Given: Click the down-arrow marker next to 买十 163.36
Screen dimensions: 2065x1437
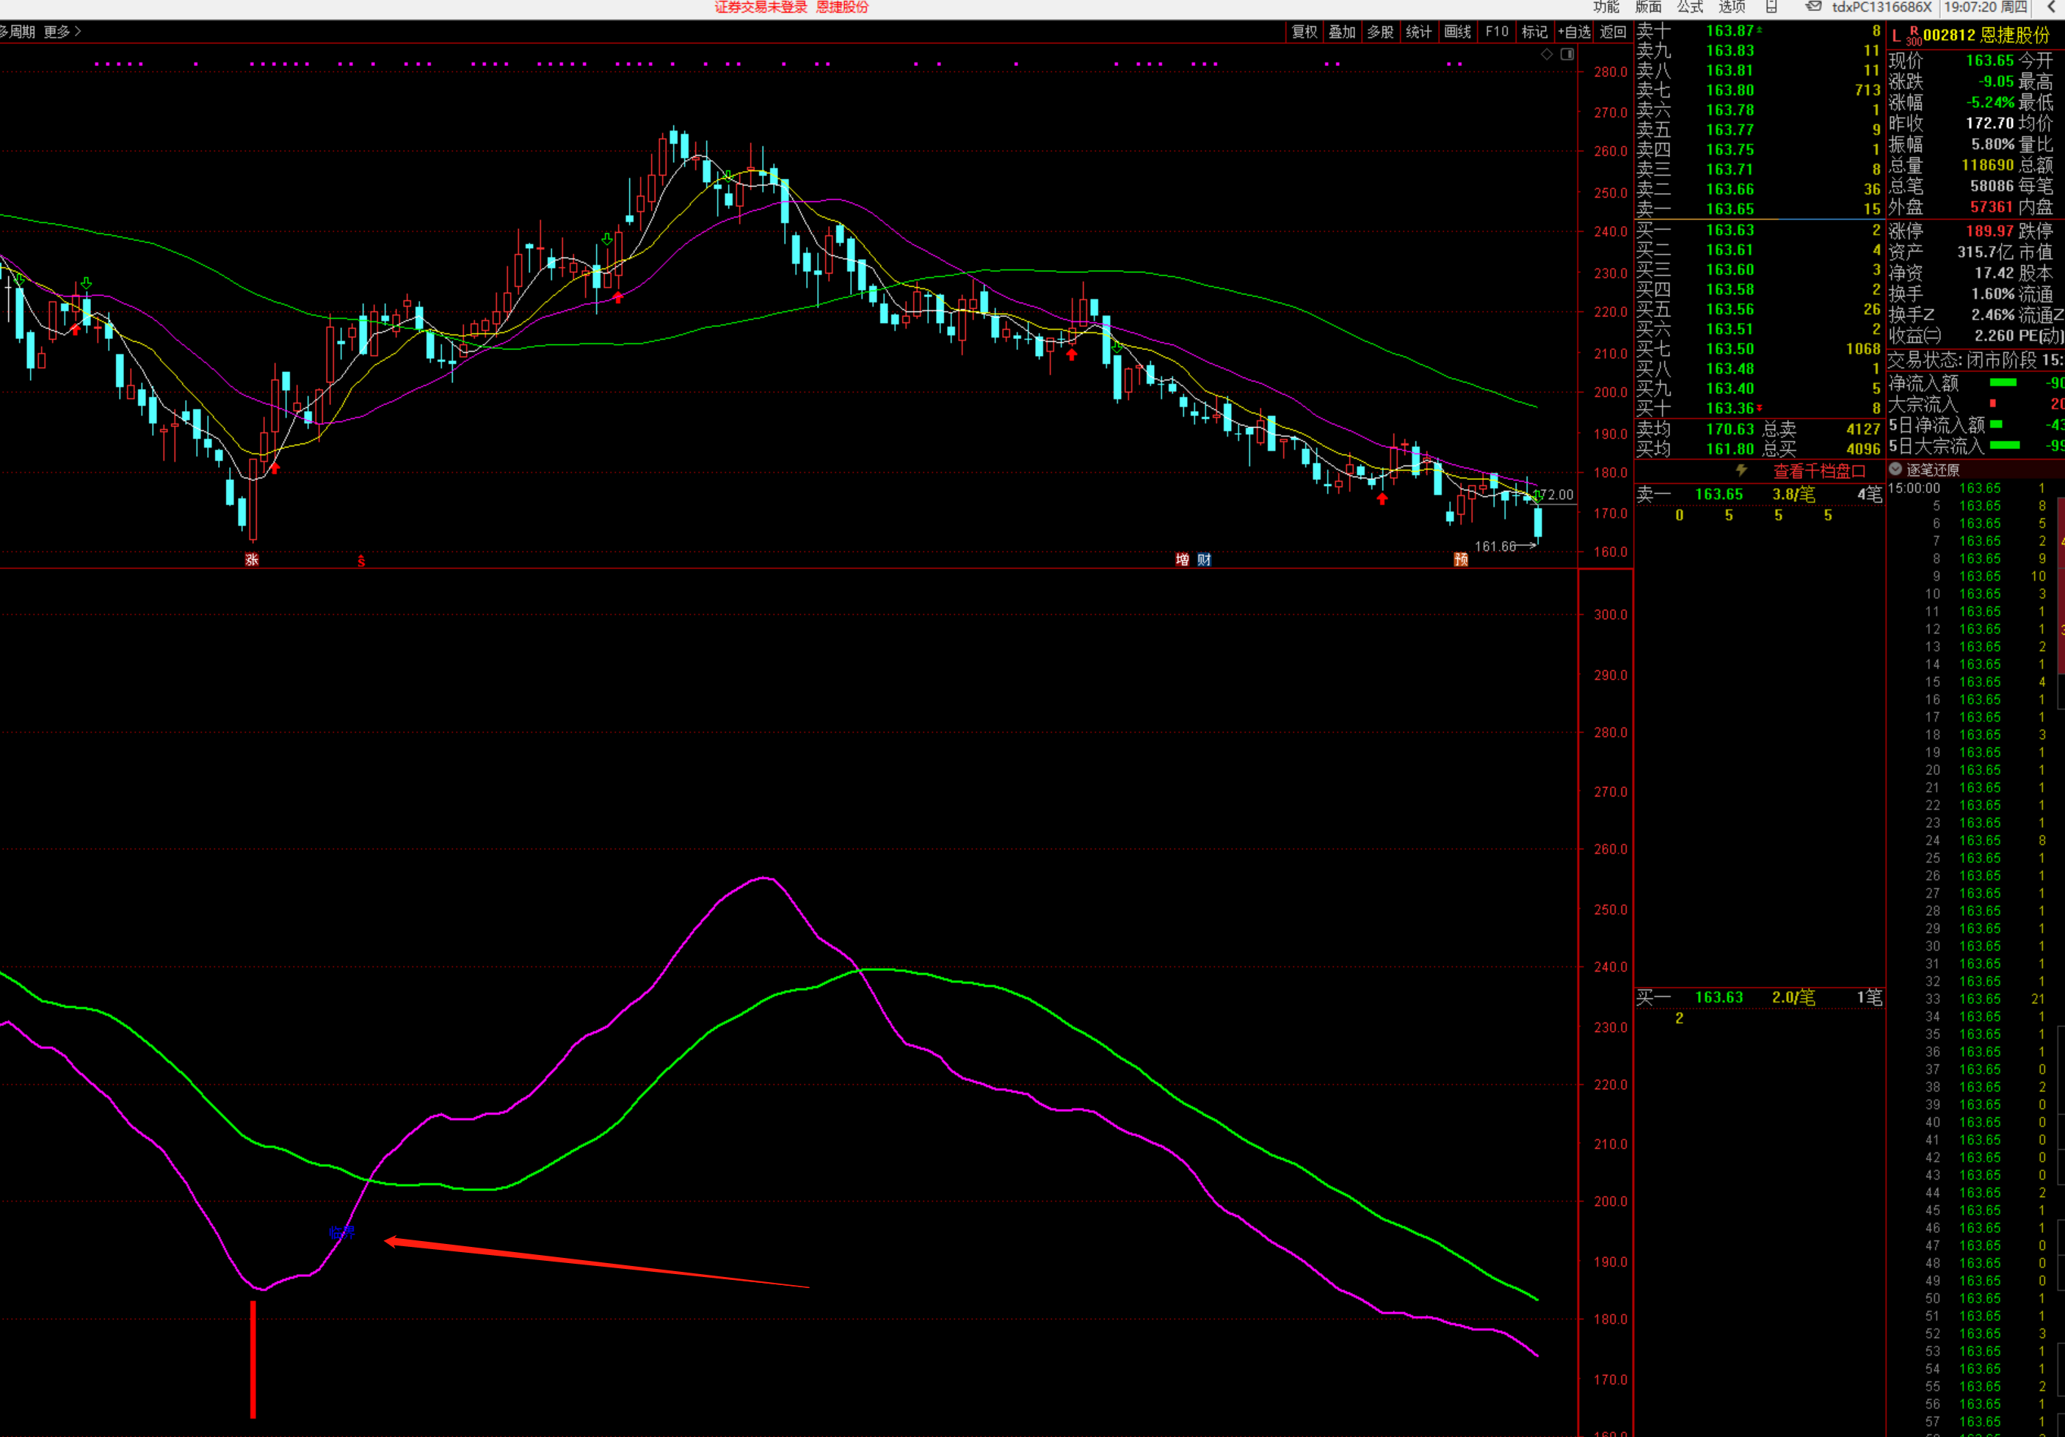Looking at the screenshot, I should click(1760, 408).
